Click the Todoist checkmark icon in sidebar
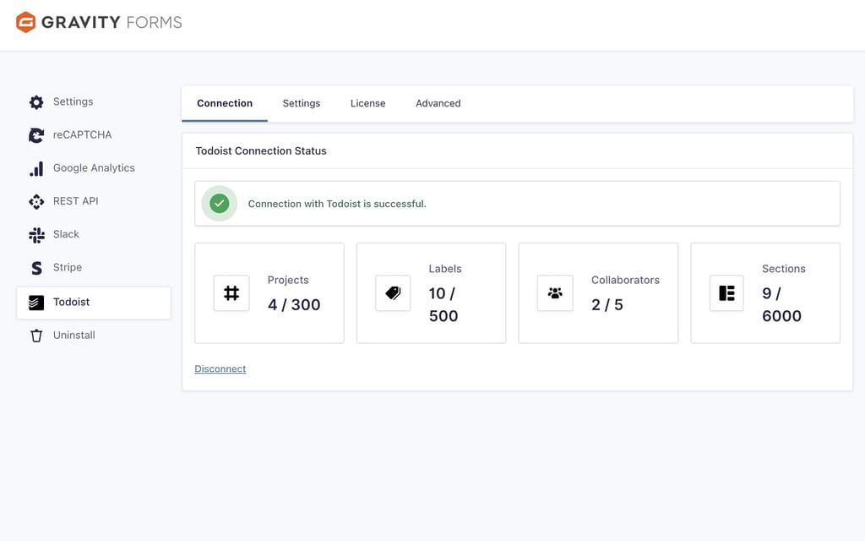The height and width of the screenshot is (541, 865). 35,301
